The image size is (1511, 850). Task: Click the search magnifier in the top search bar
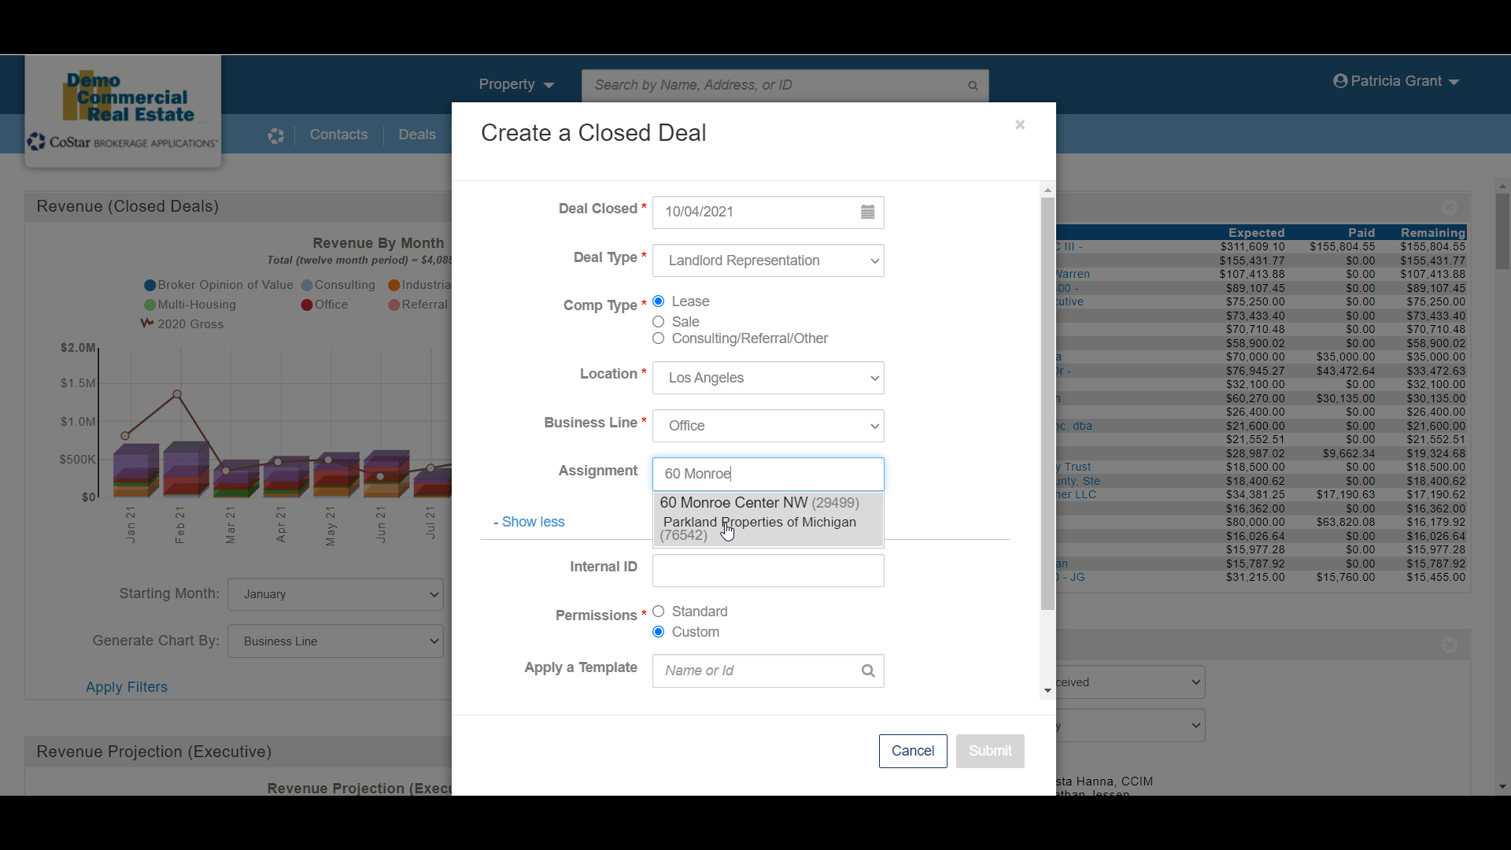(973, 85)
